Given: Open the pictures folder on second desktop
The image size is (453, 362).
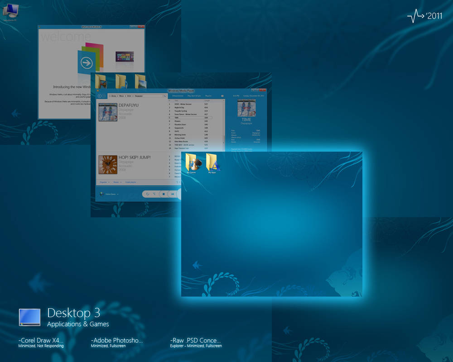Looking at the screenshot, I should click(x=101, y=81).
